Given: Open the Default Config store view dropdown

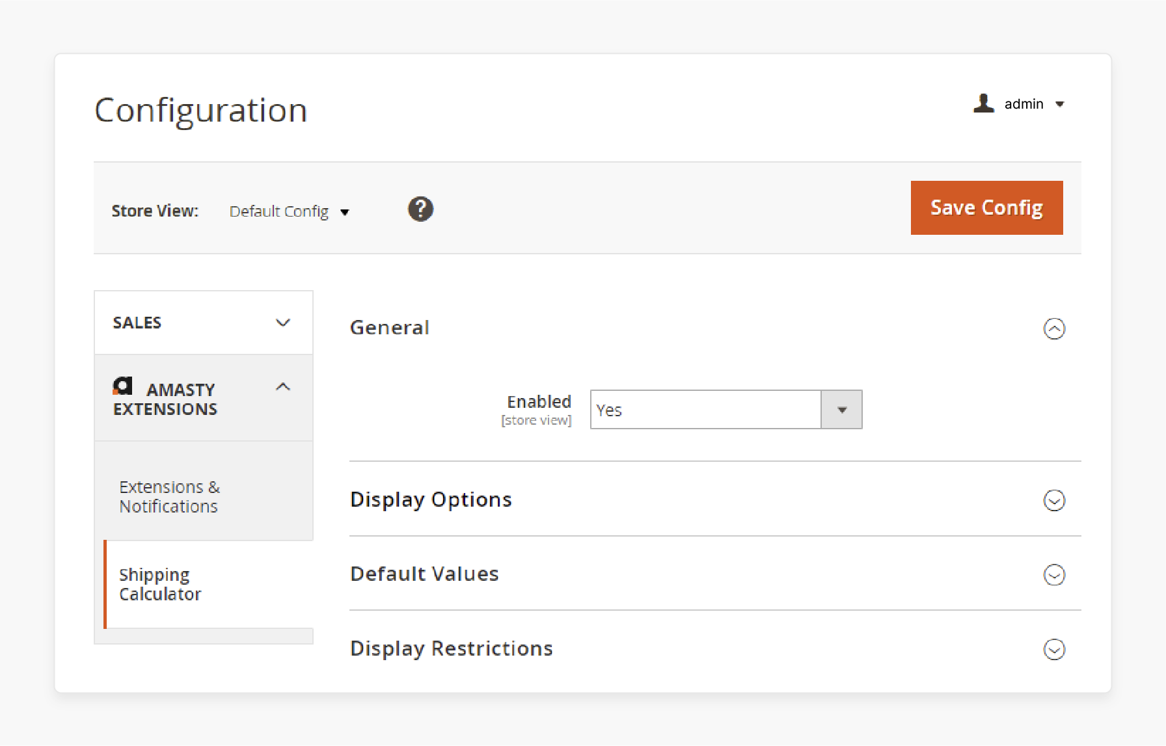Looking at the screenshot, I should click(290, 211).
